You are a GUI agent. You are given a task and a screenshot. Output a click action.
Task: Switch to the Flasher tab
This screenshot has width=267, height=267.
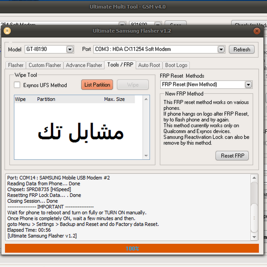[x=16, y=65]
